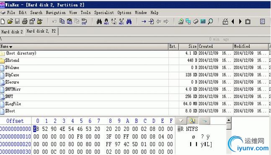Select the $MFT file row
Image resolution: width=271 pixels, height=155 pixels.
point(135,97)
